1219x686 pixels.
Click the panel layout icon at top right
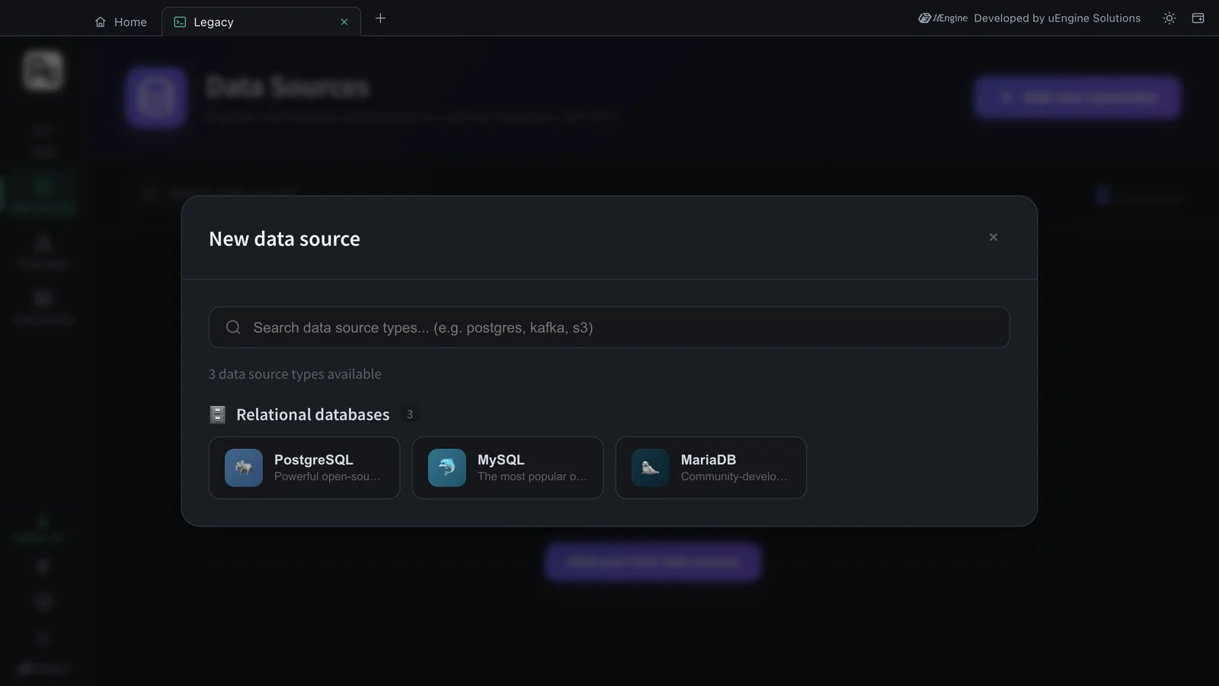(1198, 18)
